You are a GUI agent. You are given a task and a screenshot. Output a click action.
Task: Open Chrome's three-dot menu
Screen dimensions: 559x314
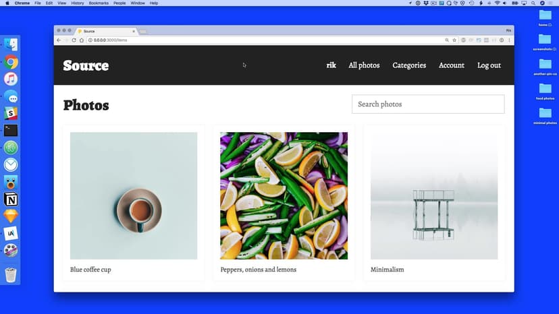(509, 40)
